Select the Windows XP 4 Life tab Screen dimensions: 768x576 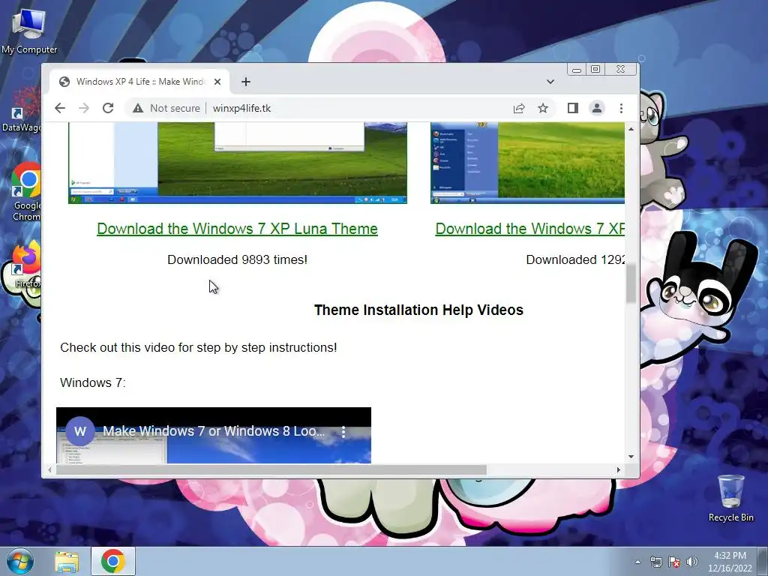point(140,82)
